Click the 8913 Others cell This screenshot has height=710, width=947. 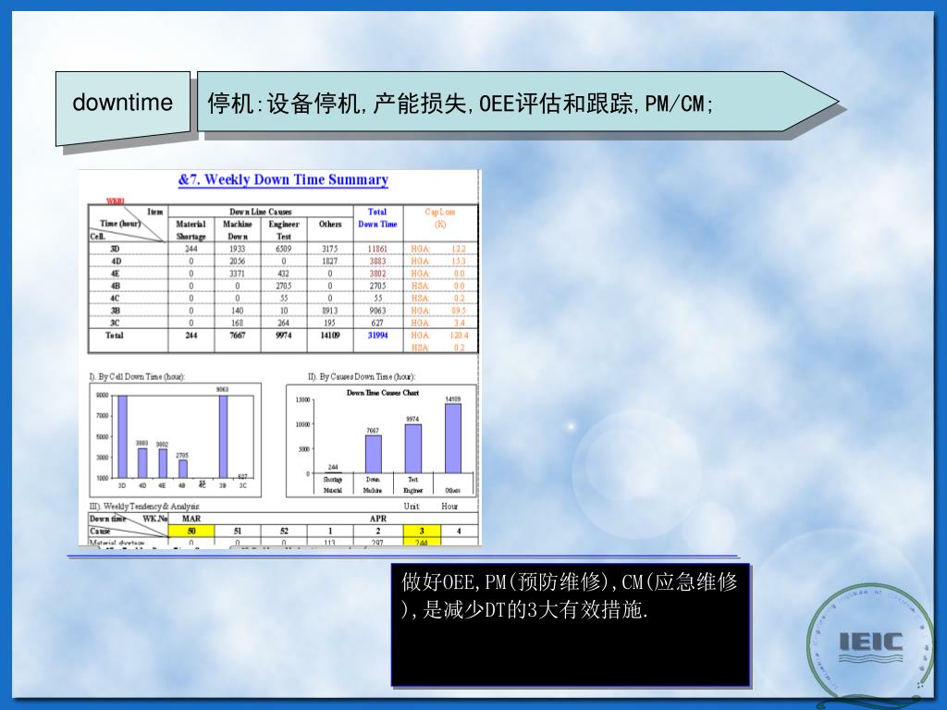[330, 311]
